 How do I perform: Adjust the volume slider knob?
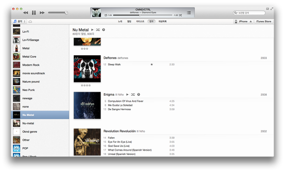(66, 13)
